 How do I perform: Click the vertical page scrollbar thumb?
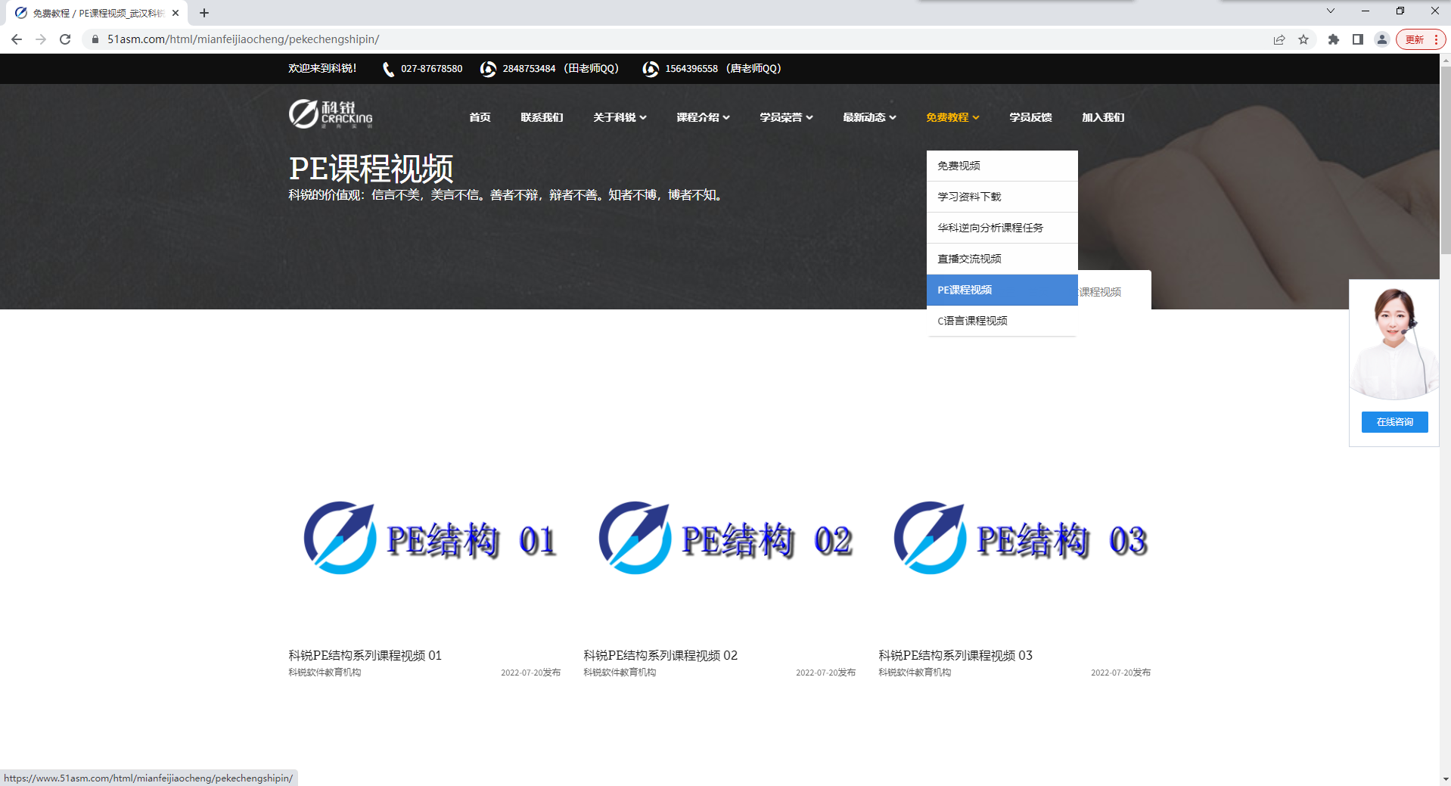[x=1445, y=159]
